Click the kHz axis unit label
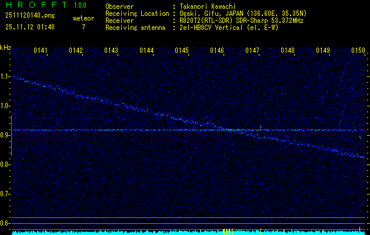Viewport: 370px width, 235px height. pos(5,47)
